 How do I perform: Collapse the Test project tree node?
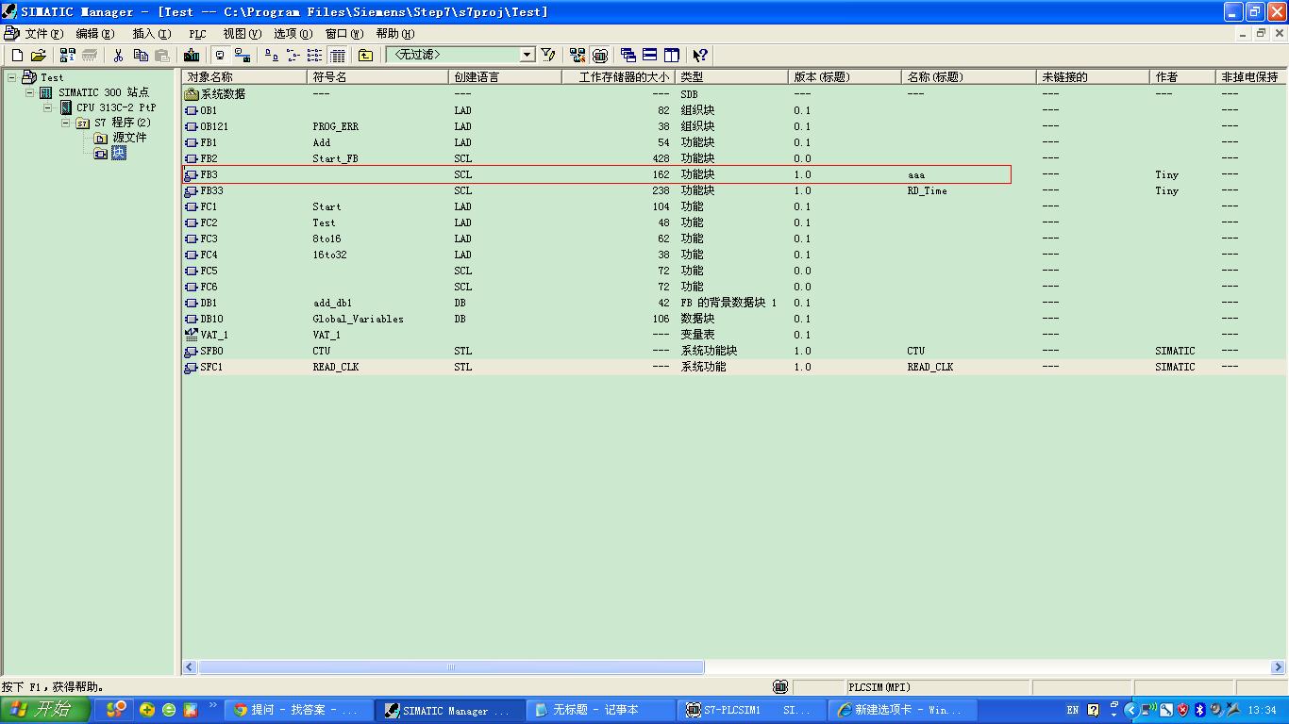(12, 77)
